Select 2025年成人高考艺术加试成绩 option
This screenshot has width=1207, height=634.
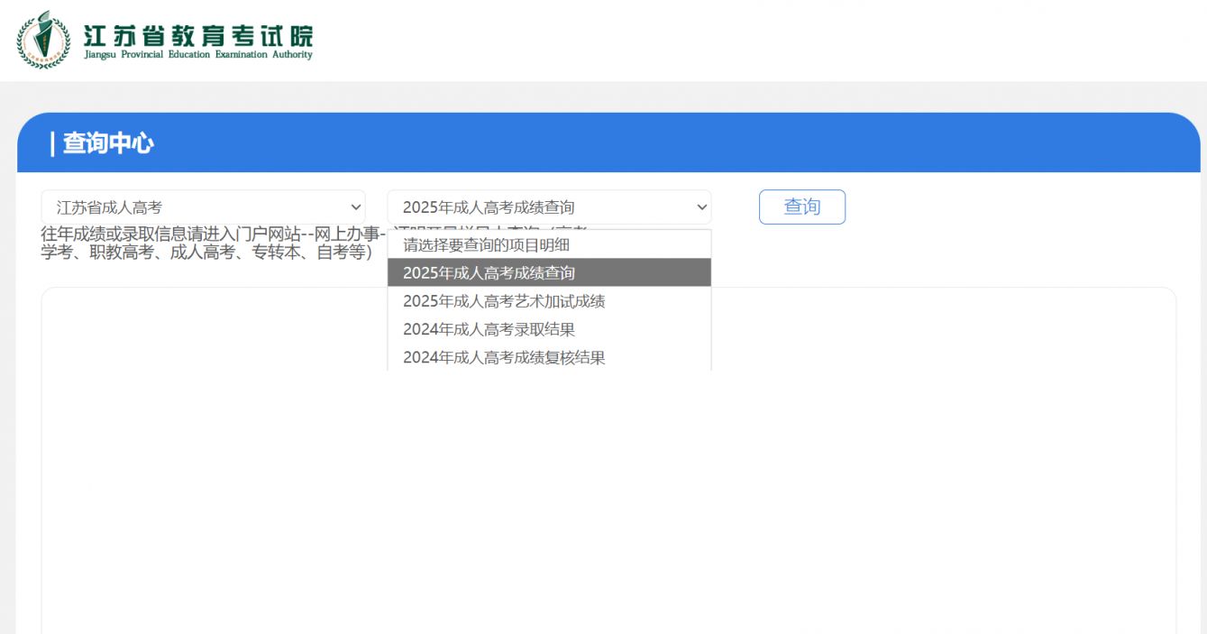(506, 300)
